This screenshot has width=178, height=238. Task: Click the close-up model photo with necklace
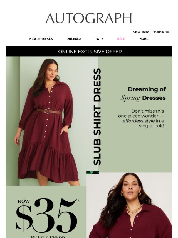[129, 205]
